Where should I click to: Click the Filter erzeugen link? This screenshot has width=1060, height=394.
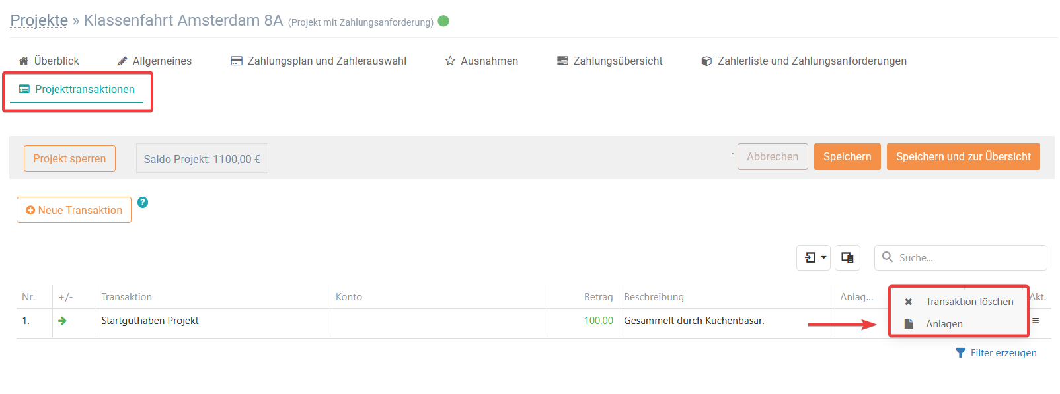[x=996, y=353]
